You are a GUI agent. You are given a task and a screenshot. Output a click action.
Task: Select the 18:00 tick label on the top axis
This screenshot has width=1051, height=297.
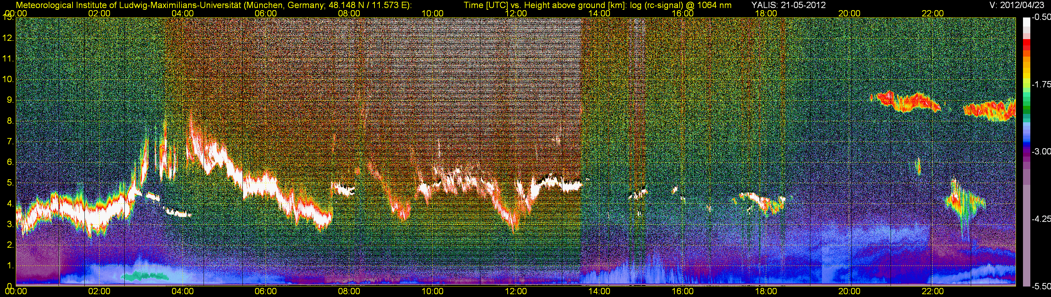(766, 13)
